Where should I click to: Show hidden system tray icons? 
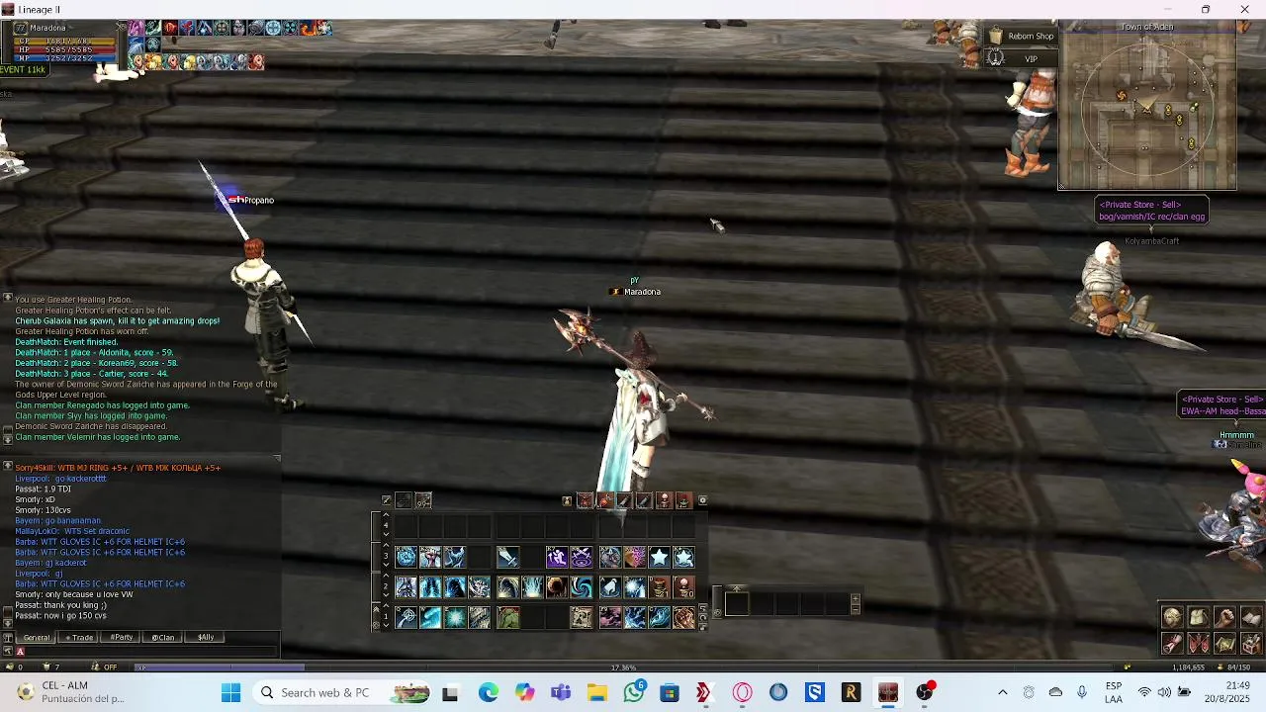(1002, 692)
